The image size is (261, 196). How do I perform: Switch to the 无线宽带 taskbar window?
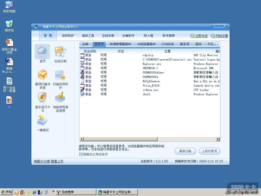[x=76, y=192]
